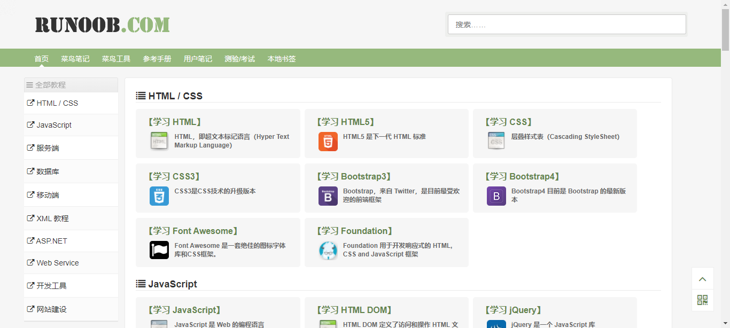Click text 'HTML5 是下一代 HTML 标准'
Screen dimensions: 730x328
384,136
